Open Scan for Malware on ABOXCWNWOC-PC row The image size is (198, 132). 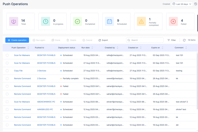(x=22, y=102)
